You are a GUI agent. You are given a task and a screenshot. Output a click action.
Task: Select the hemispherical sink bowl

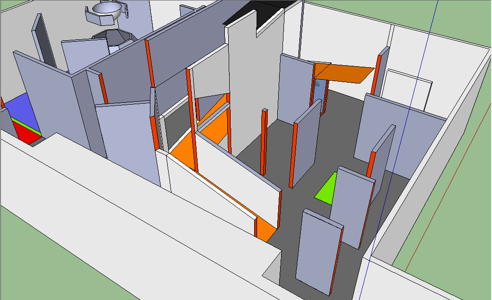[x=107, y=10]
